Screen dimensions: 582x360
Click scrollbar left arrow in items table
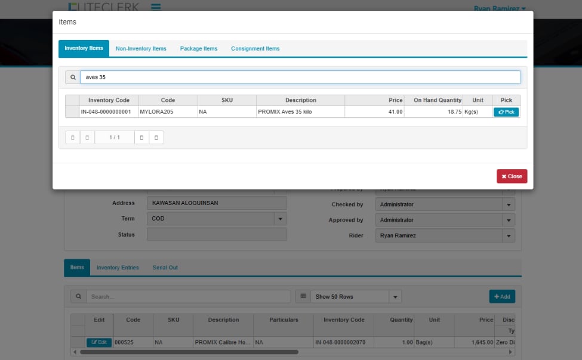(x=75, y=352)
